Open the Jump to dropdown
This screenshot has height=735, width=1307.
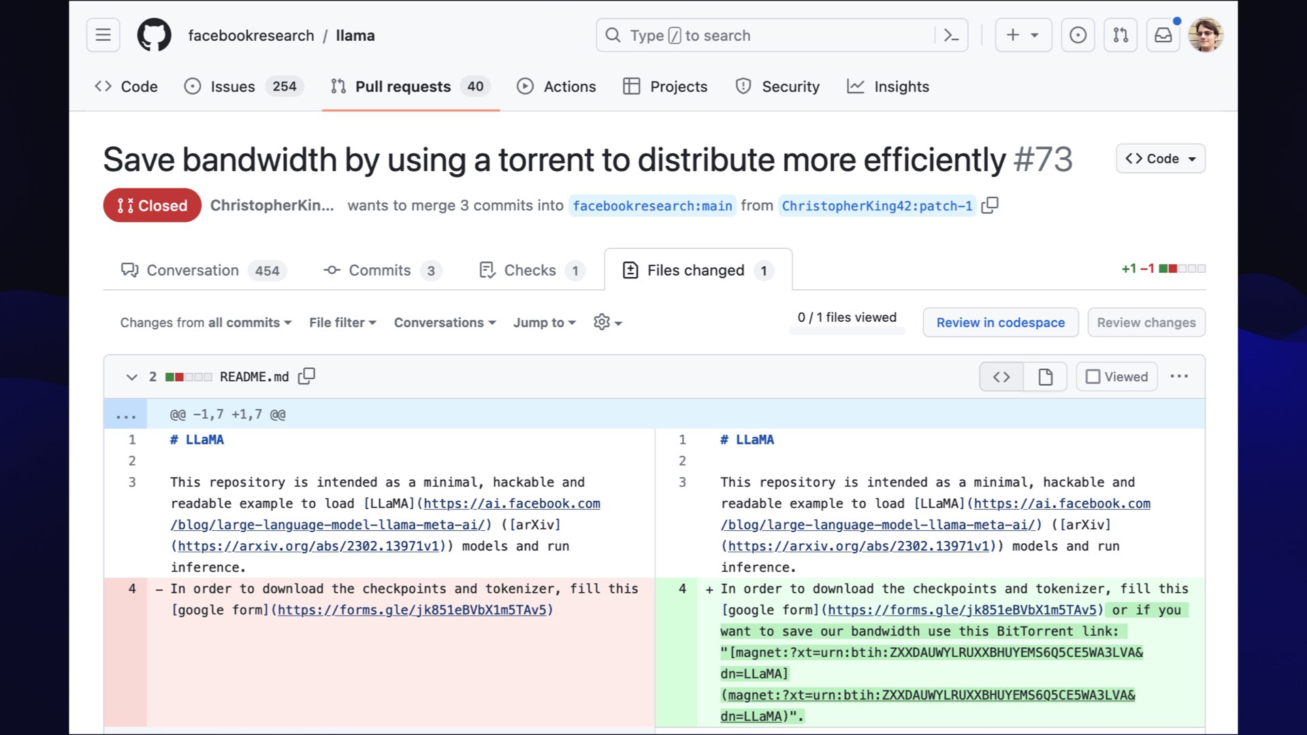545,323
